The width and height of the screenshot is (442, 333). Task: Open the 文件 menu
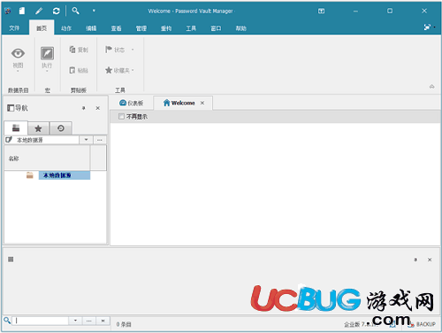point(14,28)
